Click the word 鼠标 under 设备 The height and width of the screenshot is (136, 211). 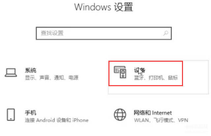tap(173, 78)
